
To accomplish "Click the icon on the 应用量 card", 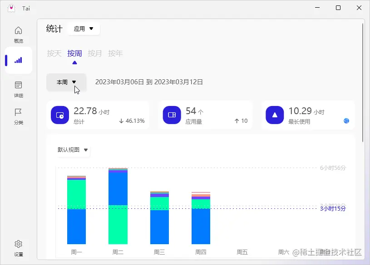I will click(x=172, y=115).
